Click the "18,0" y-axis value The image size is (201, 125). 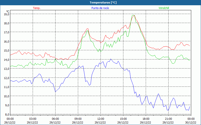click(x=7, y=23)
